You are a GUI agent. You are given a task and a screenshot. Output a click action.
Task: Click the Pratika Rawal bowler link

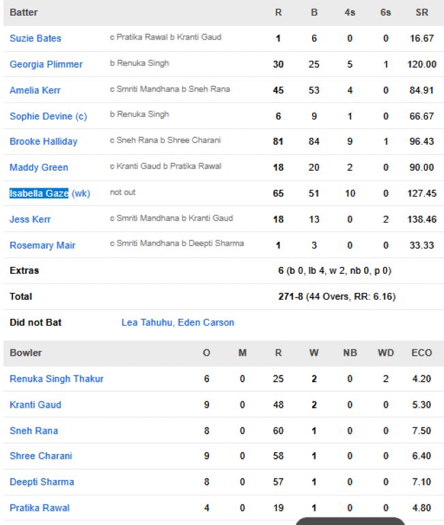[x=39, y=508]
